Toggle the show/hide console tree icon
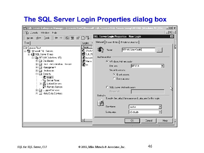The image size is (204, 153). [x=72, y=38]
